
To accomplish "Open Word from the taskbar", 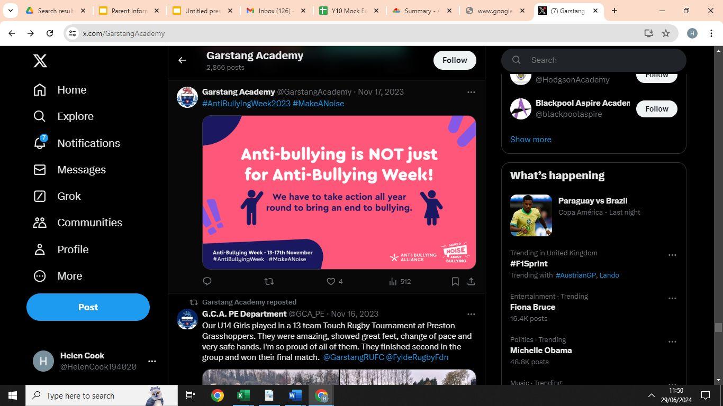I will pos(295,395).
